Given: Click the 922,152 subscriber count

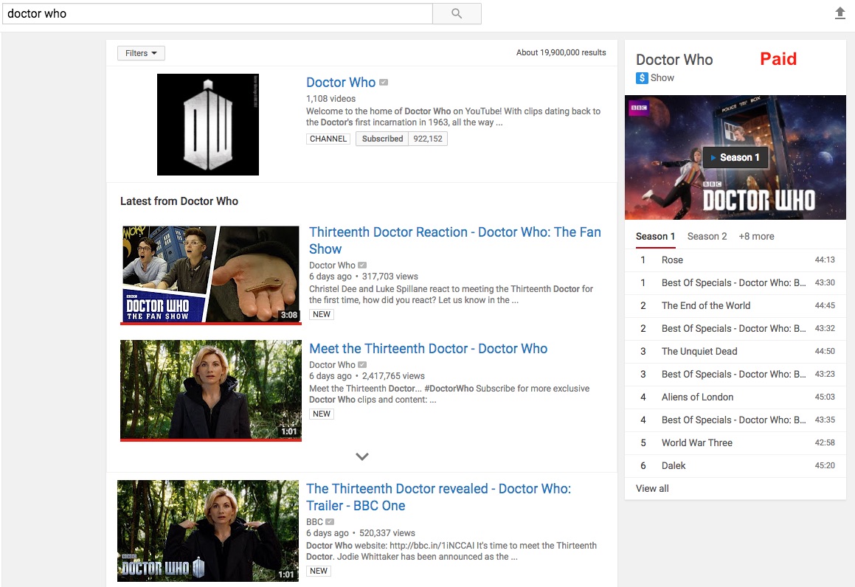Looking at the screenshot, I should tap(428, 139).
